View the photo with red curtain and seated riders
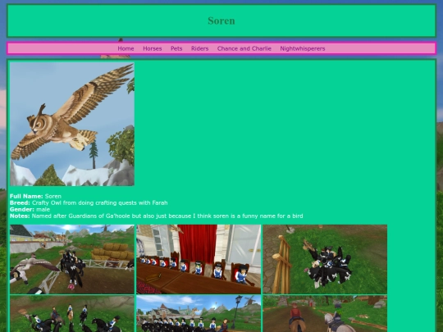443x332 pixels. tap(199, 259)
